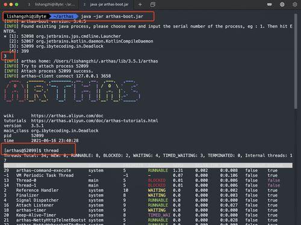
Task: Click WAITING state of Reference Handler
Action: pyautogui.click(x=157, y=190)
